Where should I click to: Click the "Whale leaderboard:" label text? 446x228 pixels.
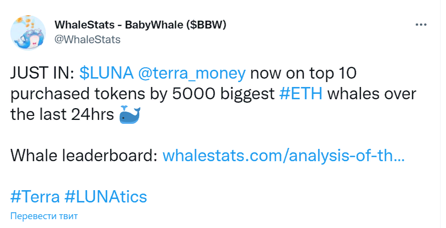[x=84, y=156]
